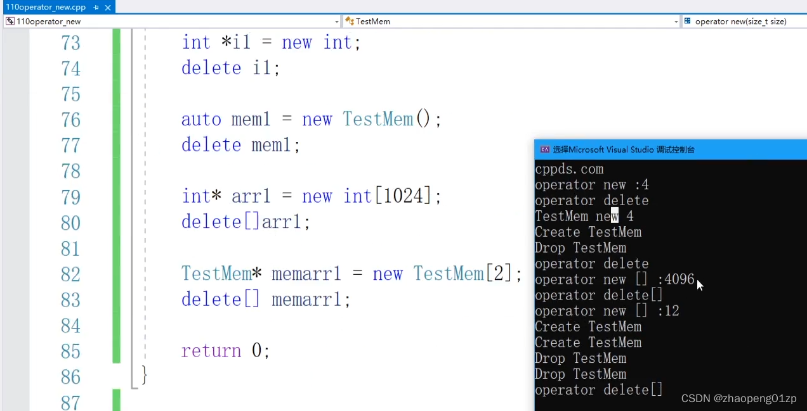
Task: Click code 'int *i1 = new int;'
Action: [271, 42]
